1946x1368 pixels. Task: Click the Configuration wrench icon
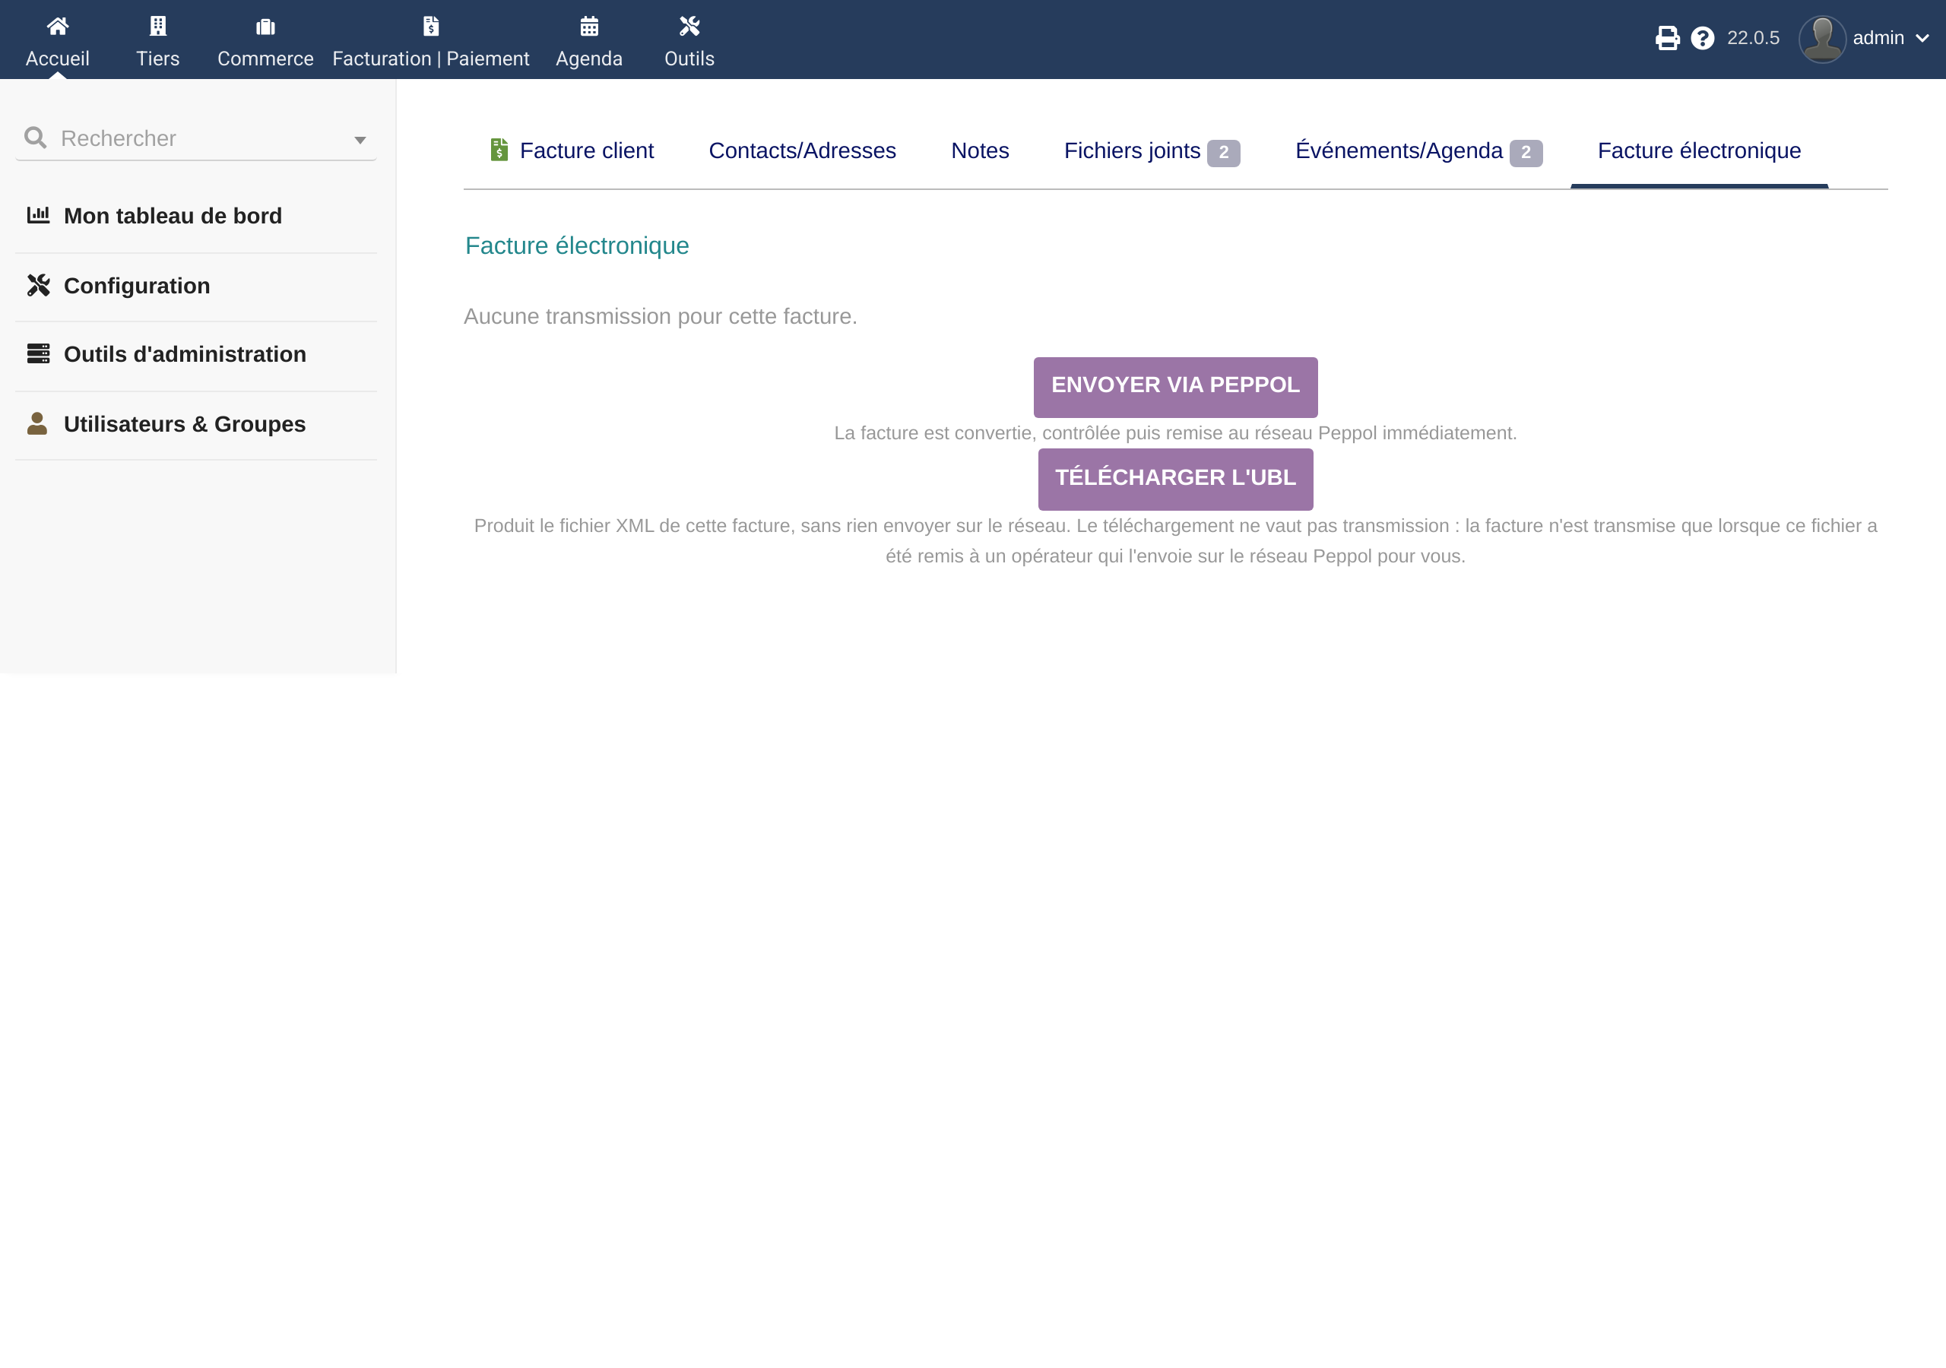point(38,285)
